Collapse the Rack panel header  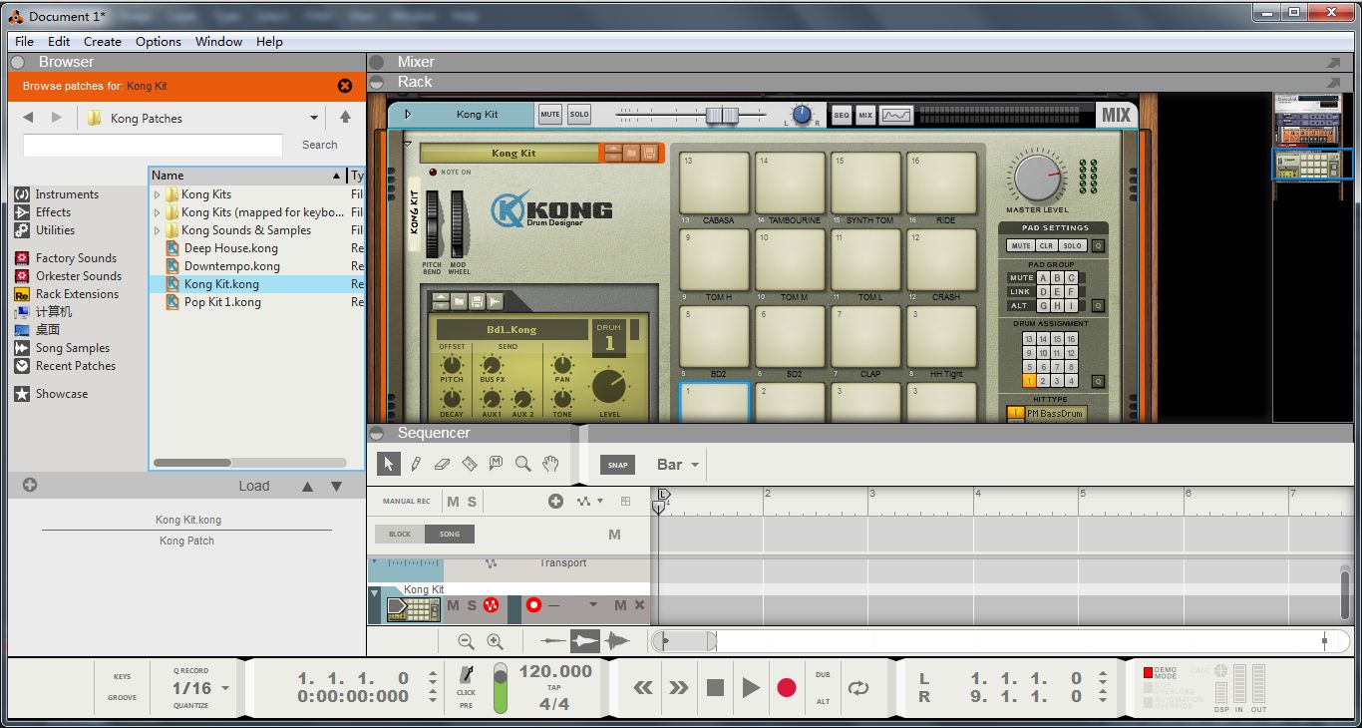[377, 82]
